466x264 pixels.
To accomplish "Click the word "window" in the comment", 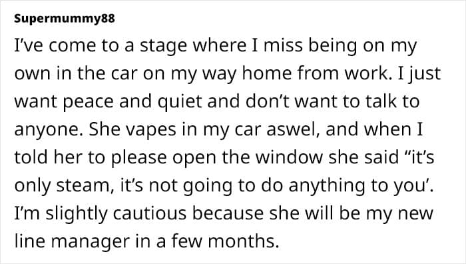I will coord(289,157).
